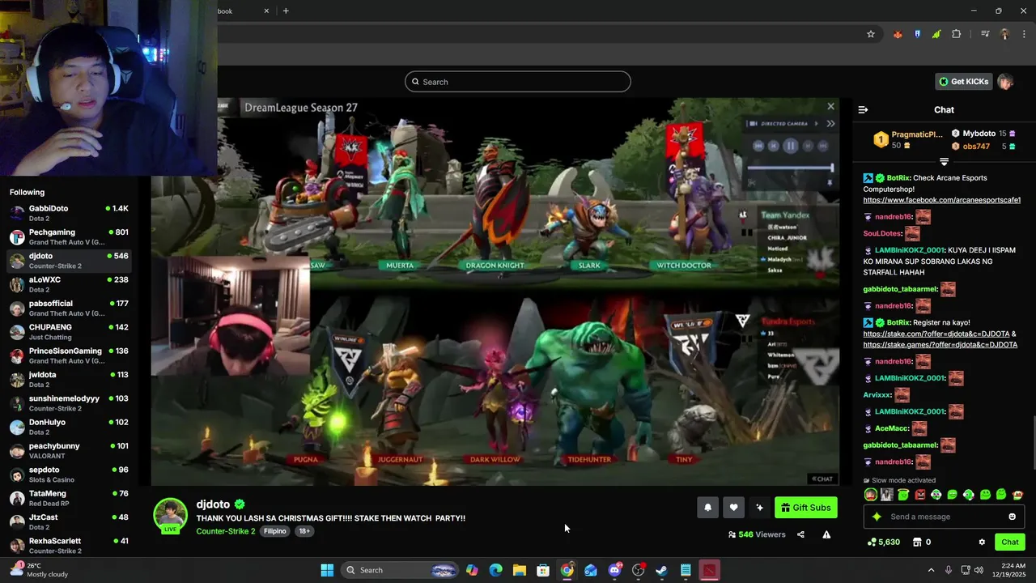This screenshot has height=583, width=1036.
Task: Open the stake.games offer link in chat
Action: click(x=940, y=345)
